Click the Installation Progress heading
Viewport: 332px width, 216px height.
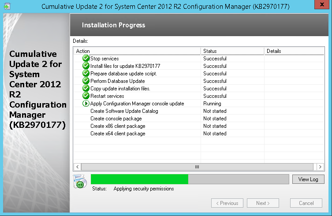tap(113, 25)
